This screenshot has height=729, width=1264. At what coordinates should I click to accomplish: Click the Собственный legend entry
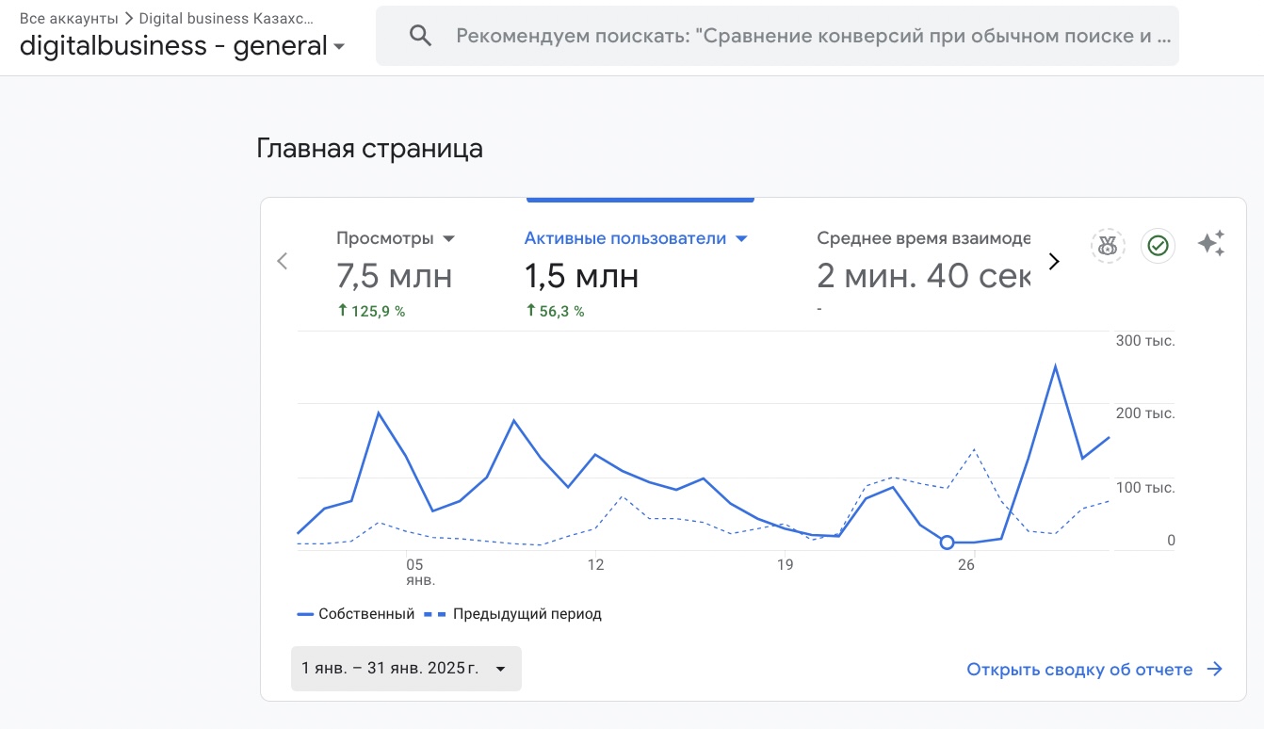[355, 614]
